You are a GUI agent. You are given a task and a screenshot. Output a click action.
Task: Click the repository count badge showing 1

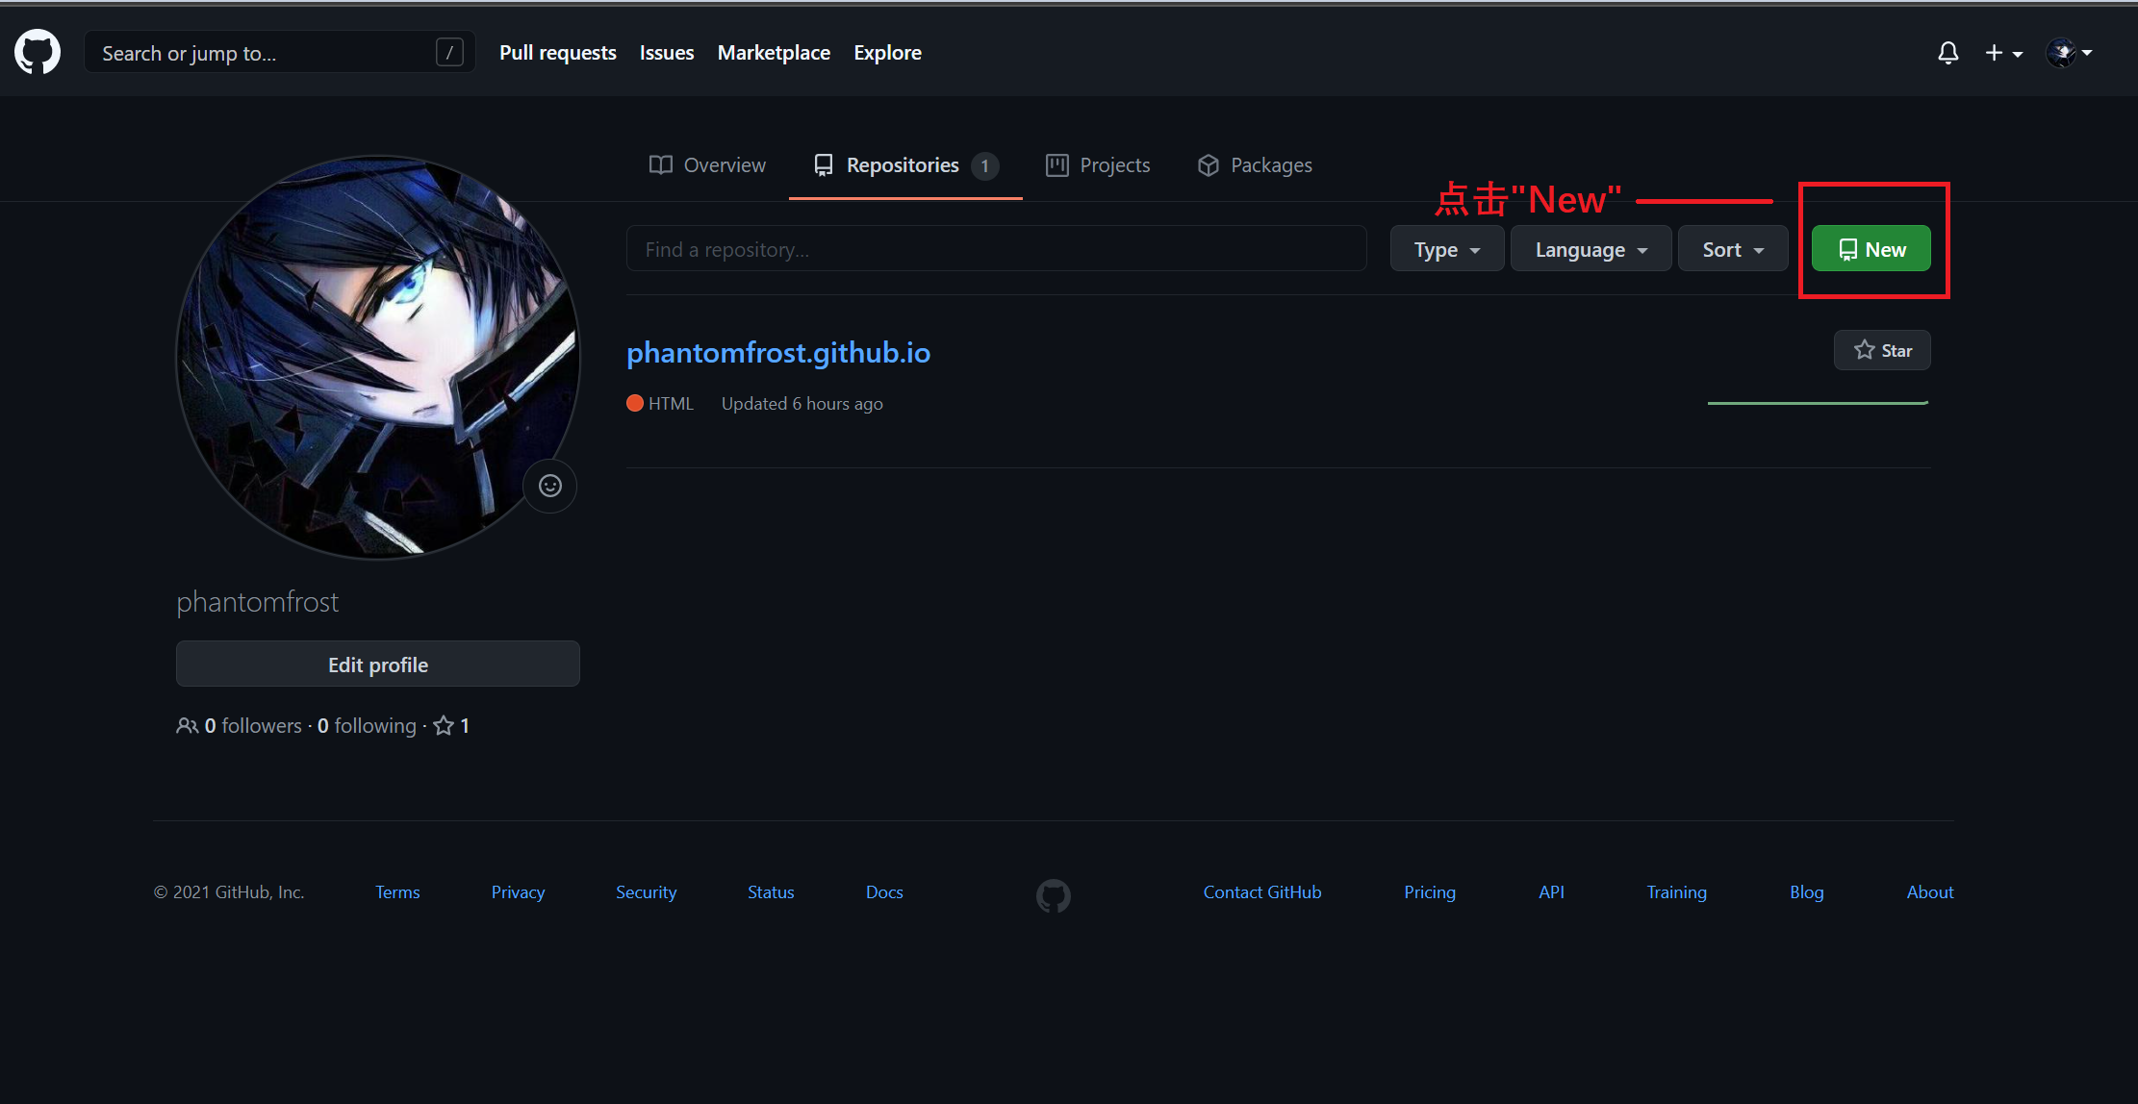[x=984, y=166]
